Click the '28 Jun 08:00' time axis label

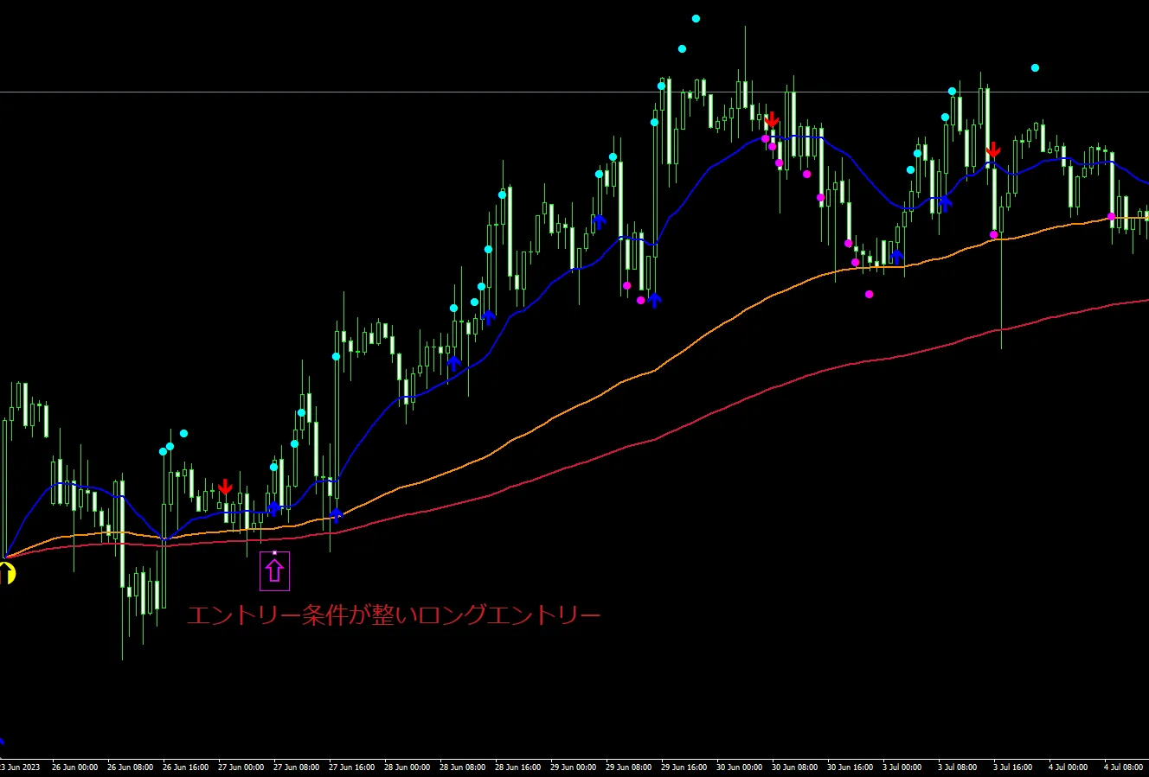point(462,767)
